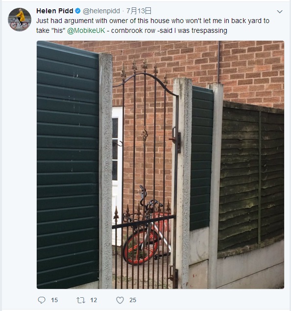
Task: Open the tweet options chevron menu
Action: (x=280, y=11)
